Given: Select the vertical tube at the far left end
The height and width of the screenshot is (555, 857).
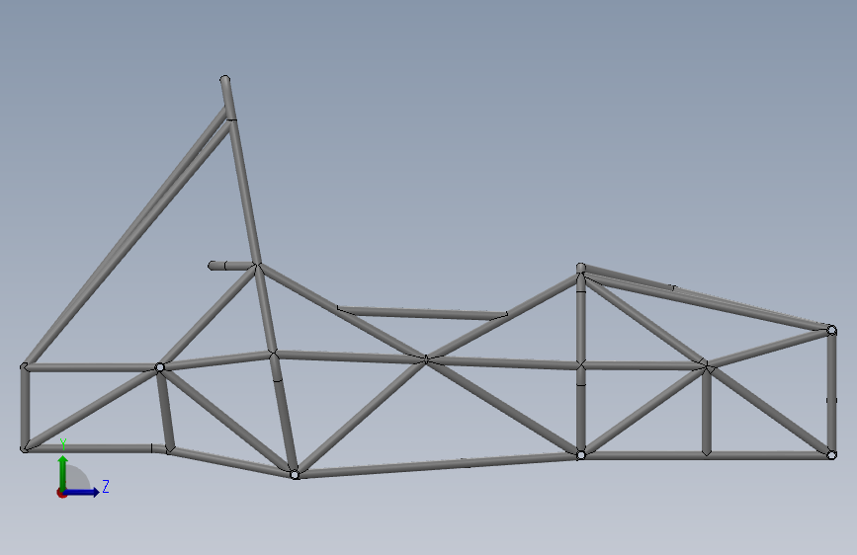Looking at the screenshot, I should [x=25, y=407].
